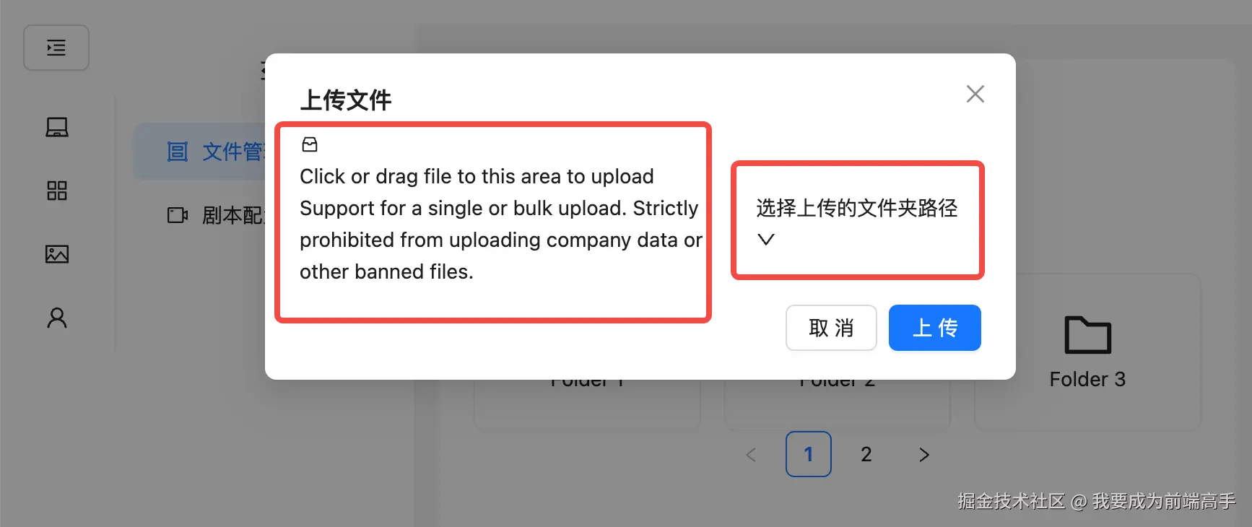Click the chevron arrow under folder path selector
The width and height of the screenshot is (1252, 527).
pyautogui.click(x=766, y=239)
